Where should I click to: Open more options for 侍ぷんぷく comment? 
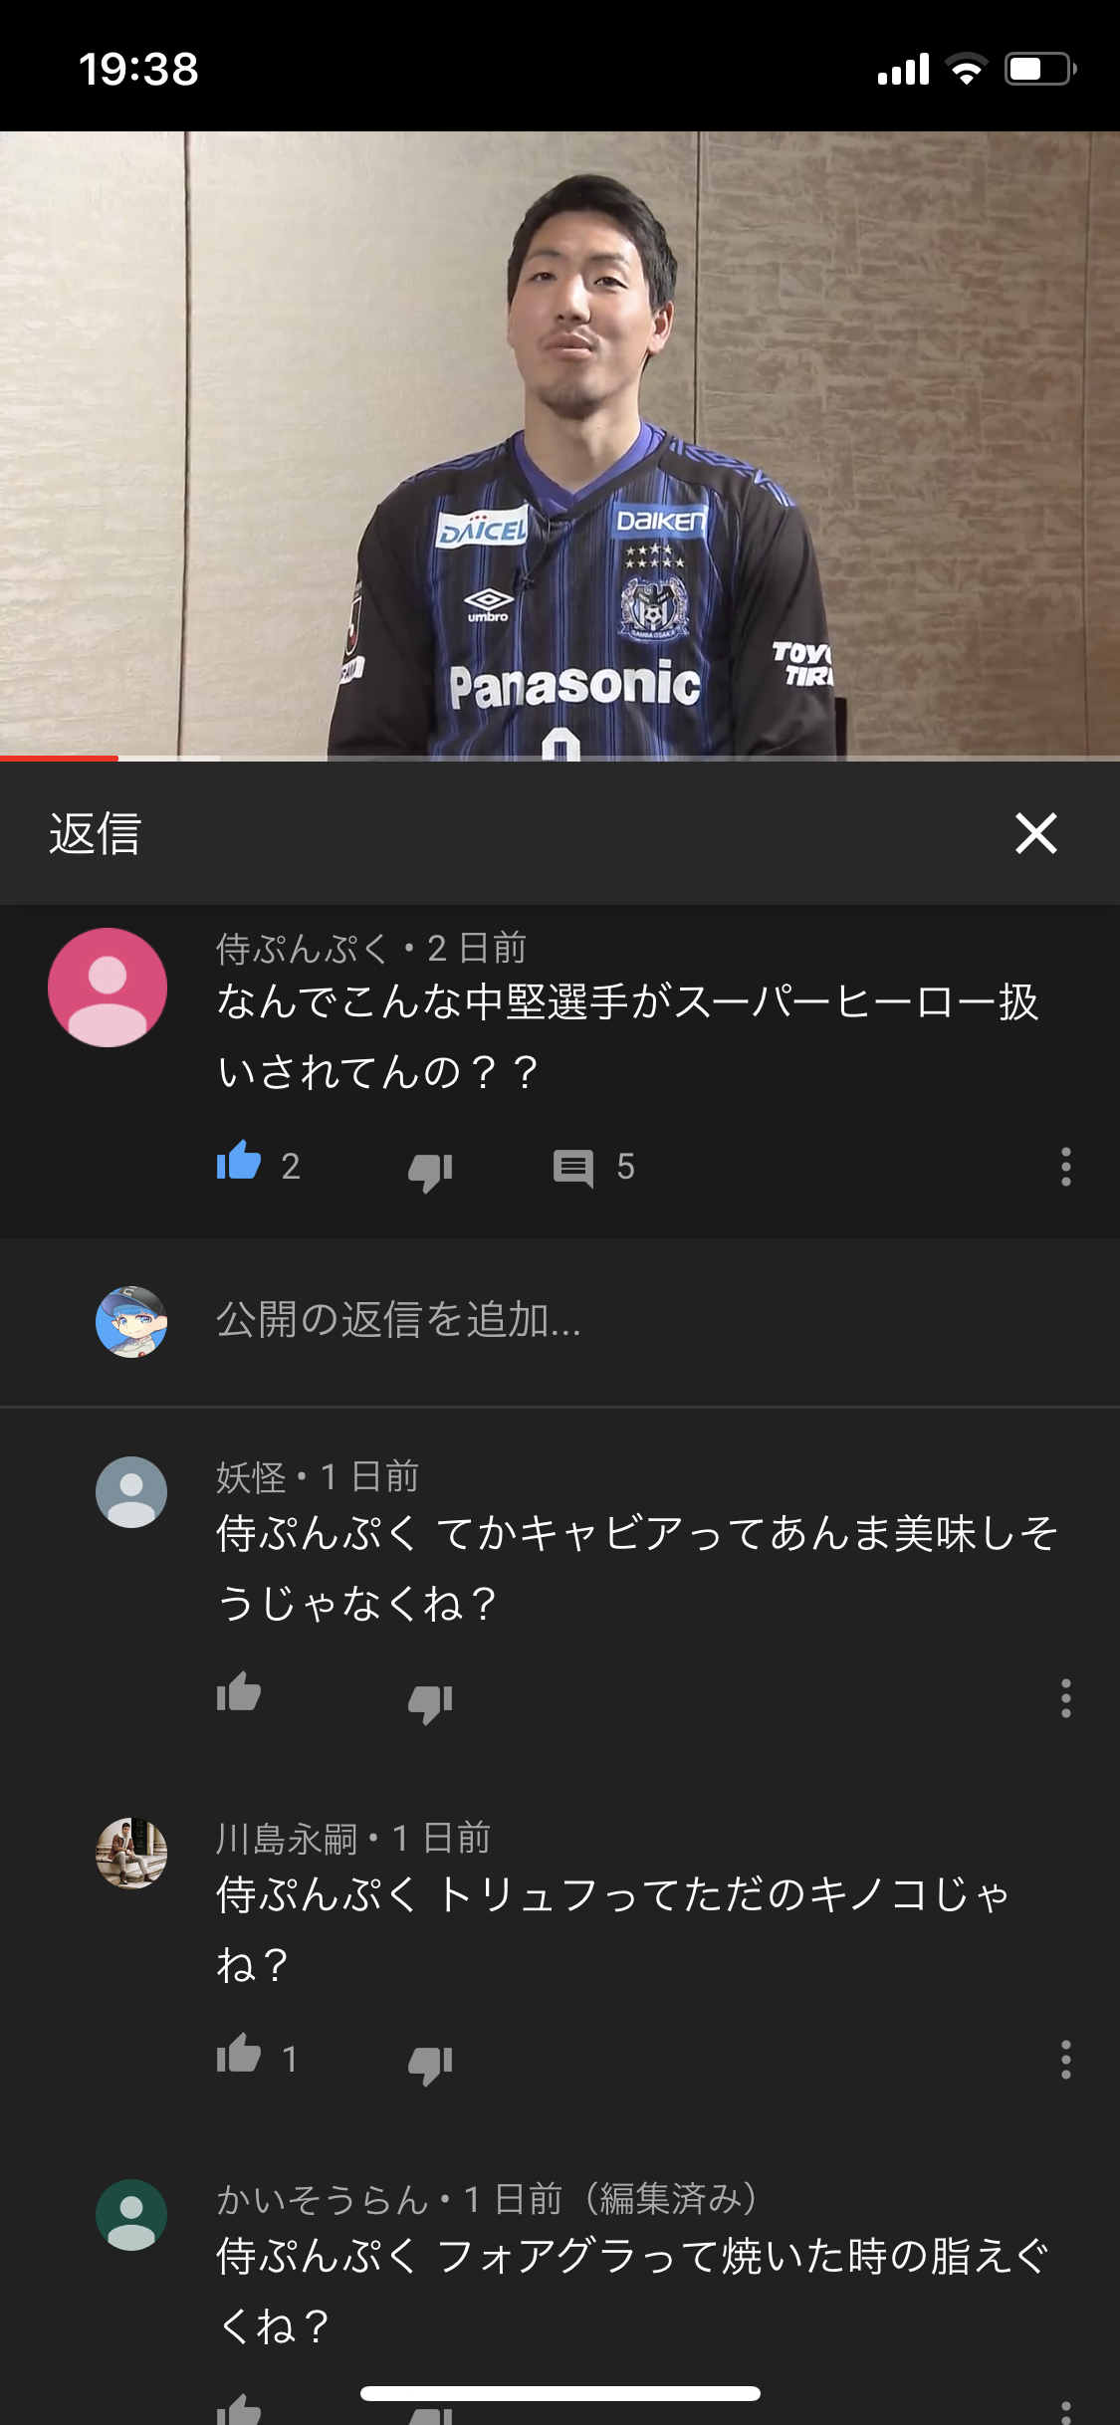click(x=1065, y=1167)
